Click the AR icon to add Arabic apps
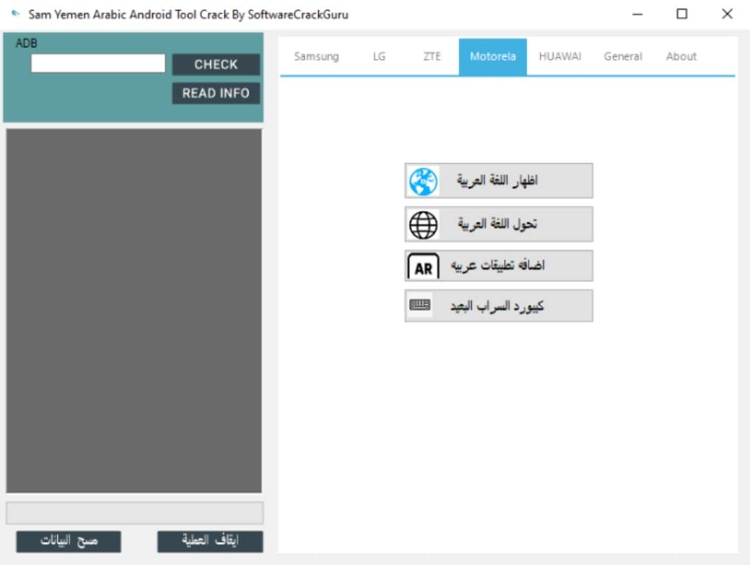 (422, 266)
